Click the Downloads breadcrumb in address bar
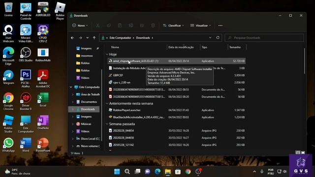This screenshot has width=315, height=177. pyautogui.click(x=143, y=38)
